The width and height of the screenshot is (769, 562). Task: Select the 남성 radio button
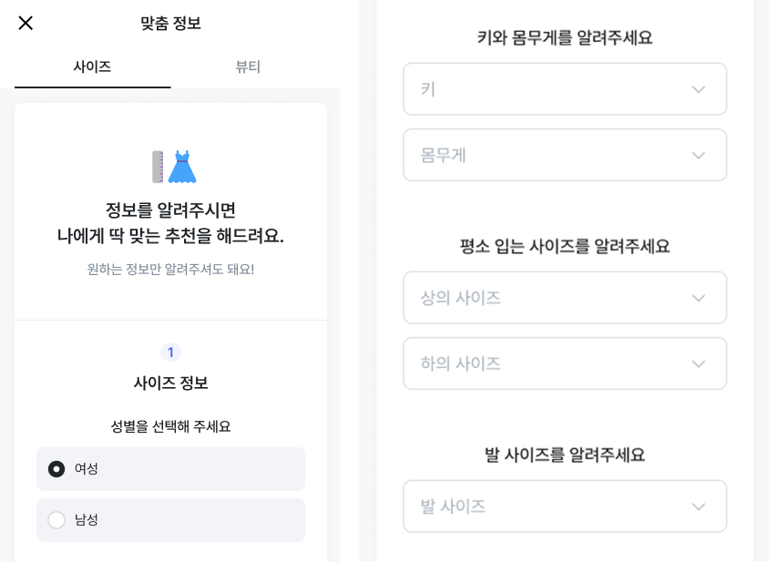pos(56,520)
